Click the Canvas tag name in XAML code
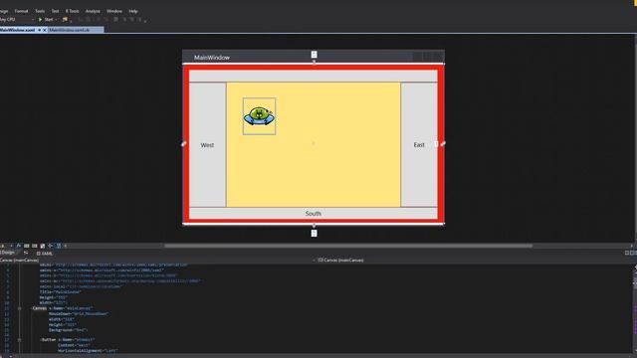Image resolution: width=637 pixels, height=358 pixels. (40, 308)
